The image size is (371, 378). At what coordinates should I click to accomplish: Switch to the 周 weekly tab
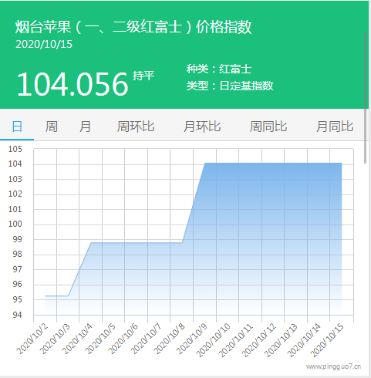coord(51,127)
